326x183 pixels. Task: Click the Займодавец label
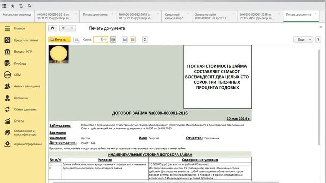[61, 126]
